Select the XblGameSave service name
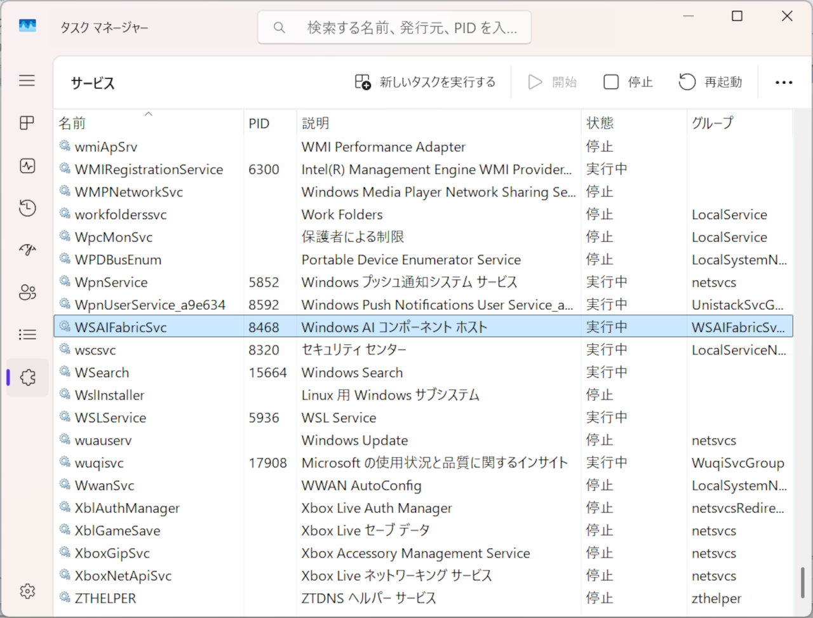Viewport: 813px width, 618px height. tap(118, 530)
